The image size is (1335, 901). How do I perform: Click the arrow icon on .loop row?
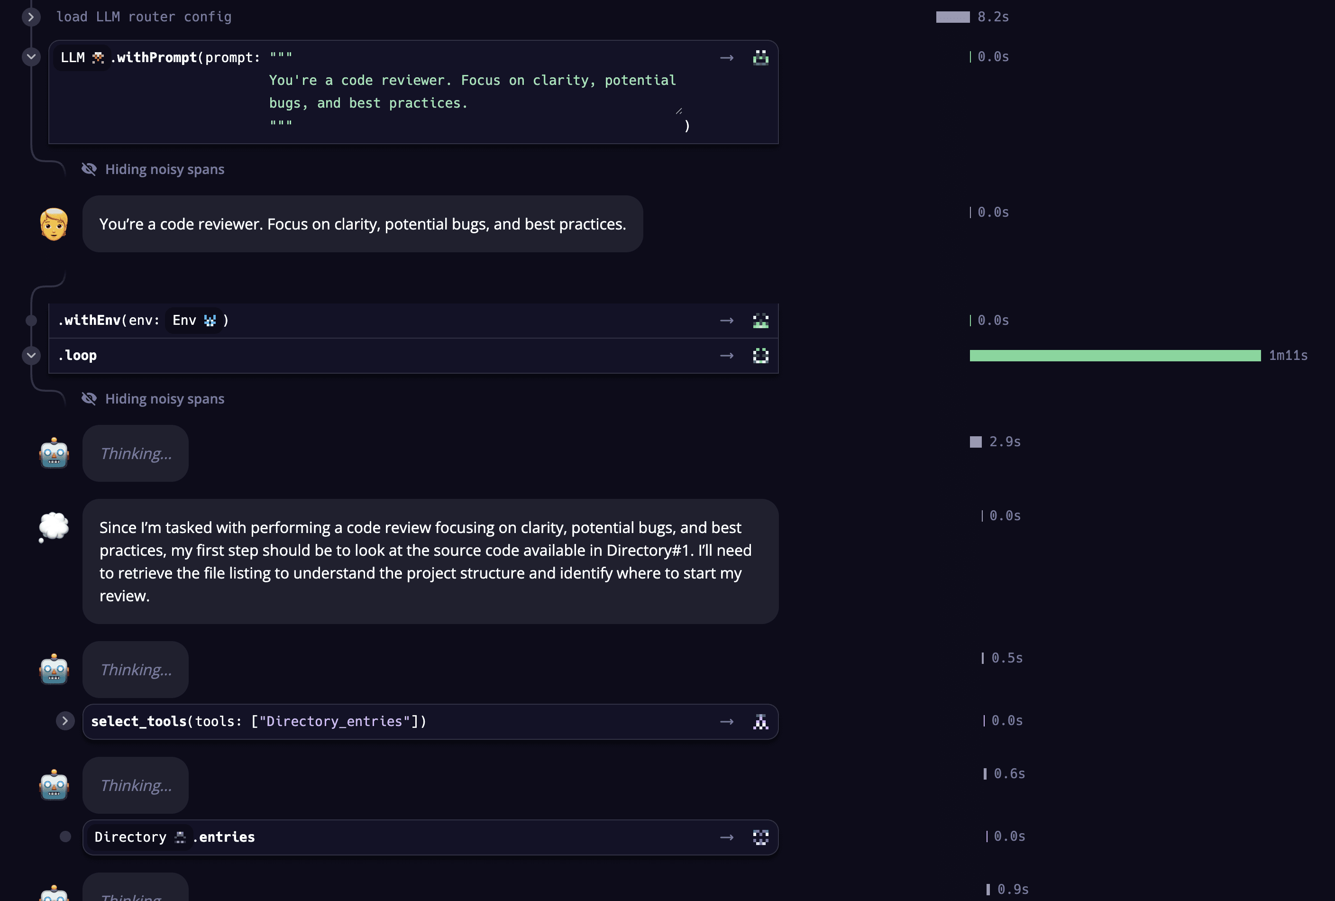click(x=727, y=356)
